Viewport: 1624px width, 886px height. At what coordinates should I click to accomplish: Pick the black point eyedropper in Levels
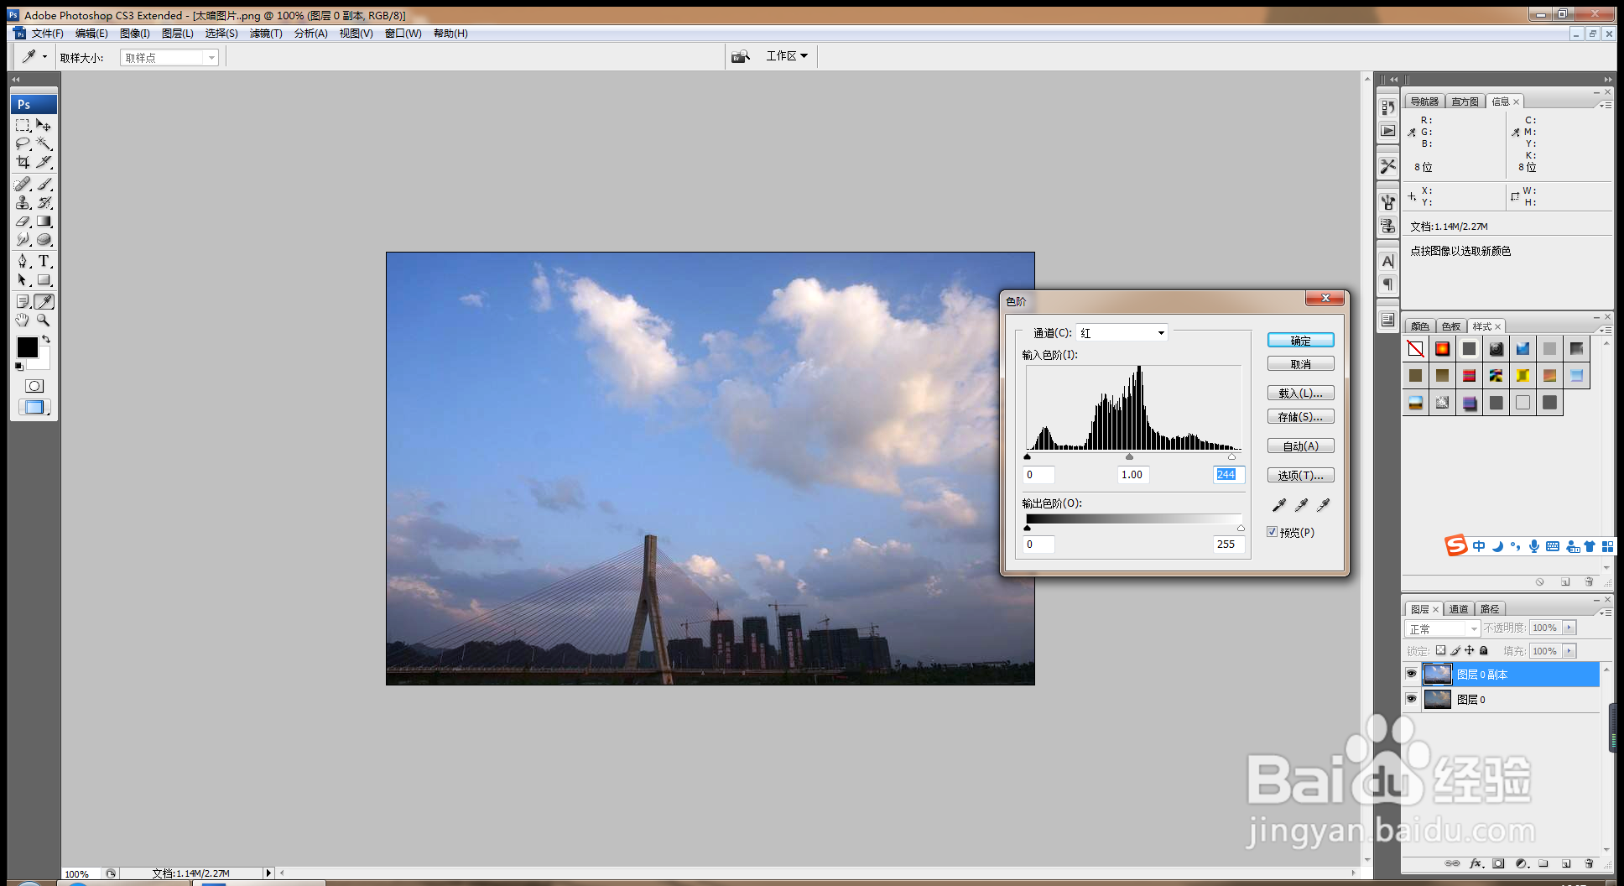1279,505
